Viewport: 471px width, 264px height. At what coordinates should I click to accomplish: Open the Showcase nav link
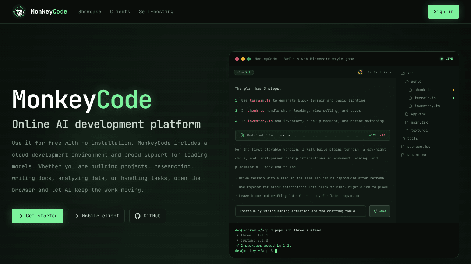[x=90, y=12]
